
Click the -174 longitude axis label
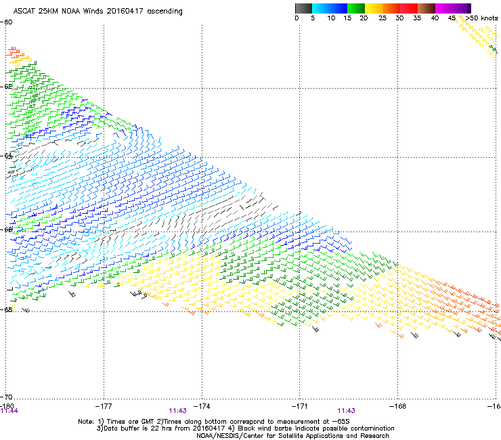point(202,406)
